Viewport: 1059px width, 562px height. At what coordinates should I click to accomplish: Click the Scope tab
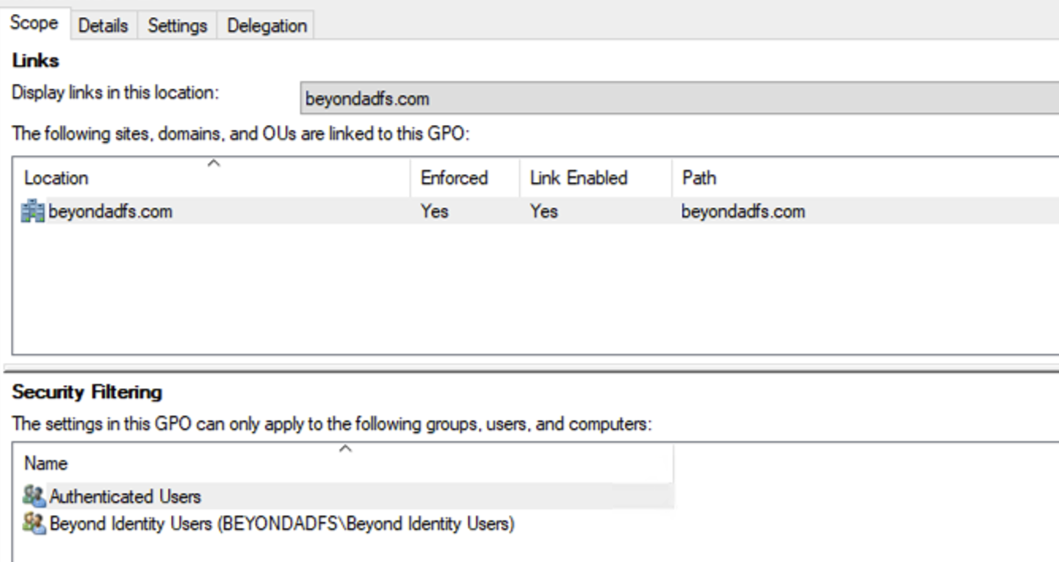pyautogui.click(x=34, y=24)
